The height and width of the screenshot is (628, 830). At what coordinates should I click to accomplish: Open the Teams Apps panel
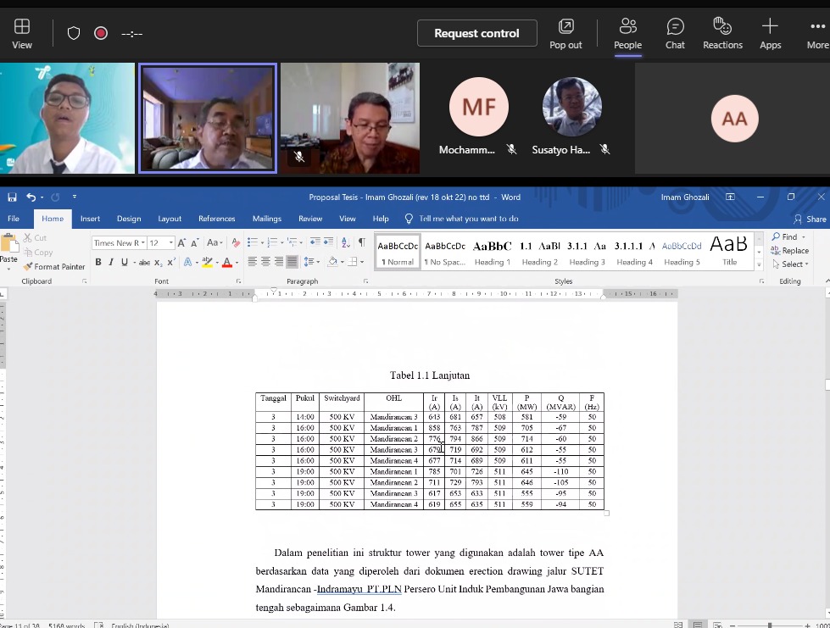770,33
